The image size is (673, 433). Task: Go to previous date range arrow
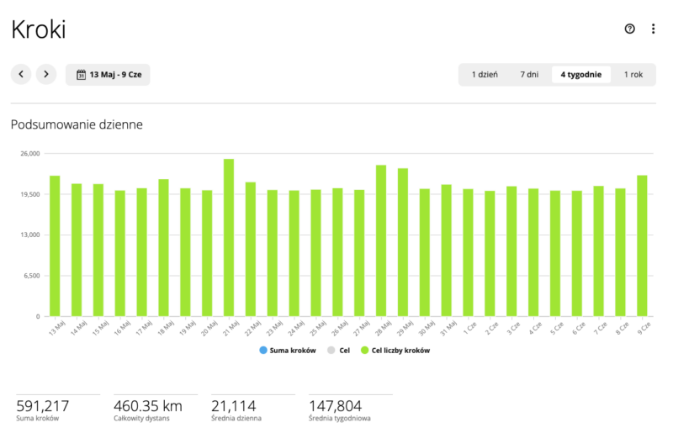(x=21, y=74)
